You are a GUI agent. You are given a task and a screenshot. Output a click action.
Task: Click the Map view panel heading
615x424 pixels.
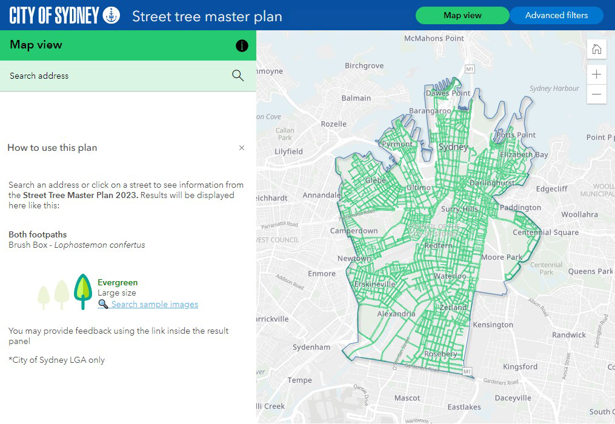36,45
